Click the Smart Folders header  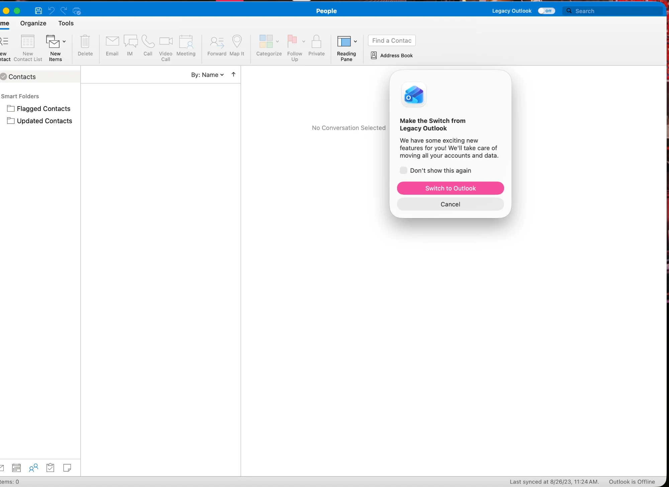pyautogui.click(x=20, y=96)
